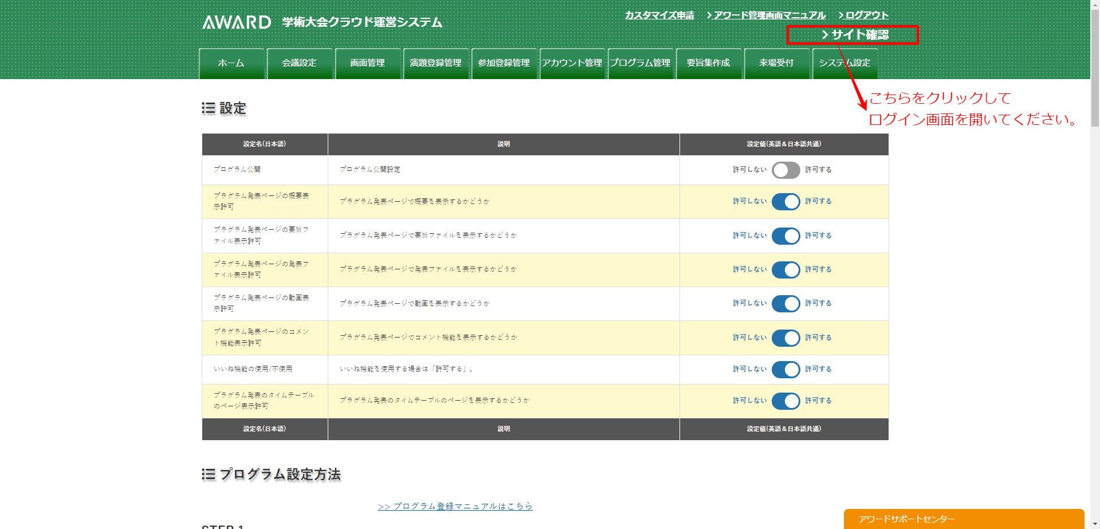Click the AWARD logo in the header

coord(237,22)
